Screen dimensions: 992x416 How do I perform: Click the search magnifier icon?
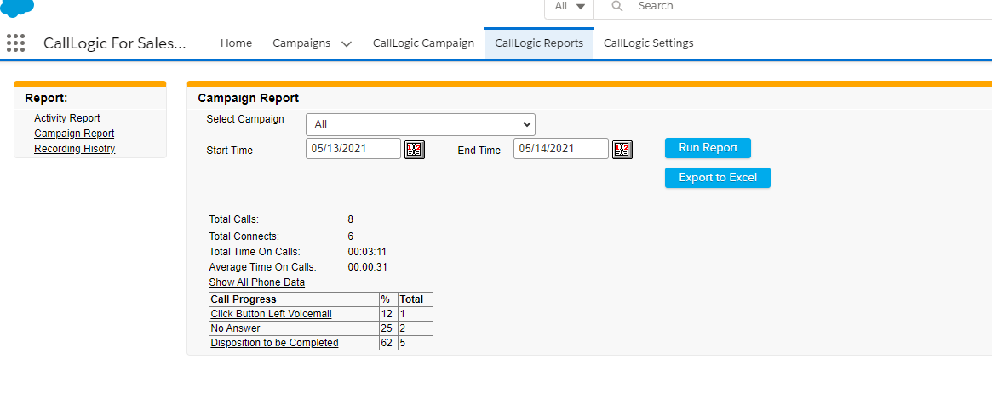617,6
